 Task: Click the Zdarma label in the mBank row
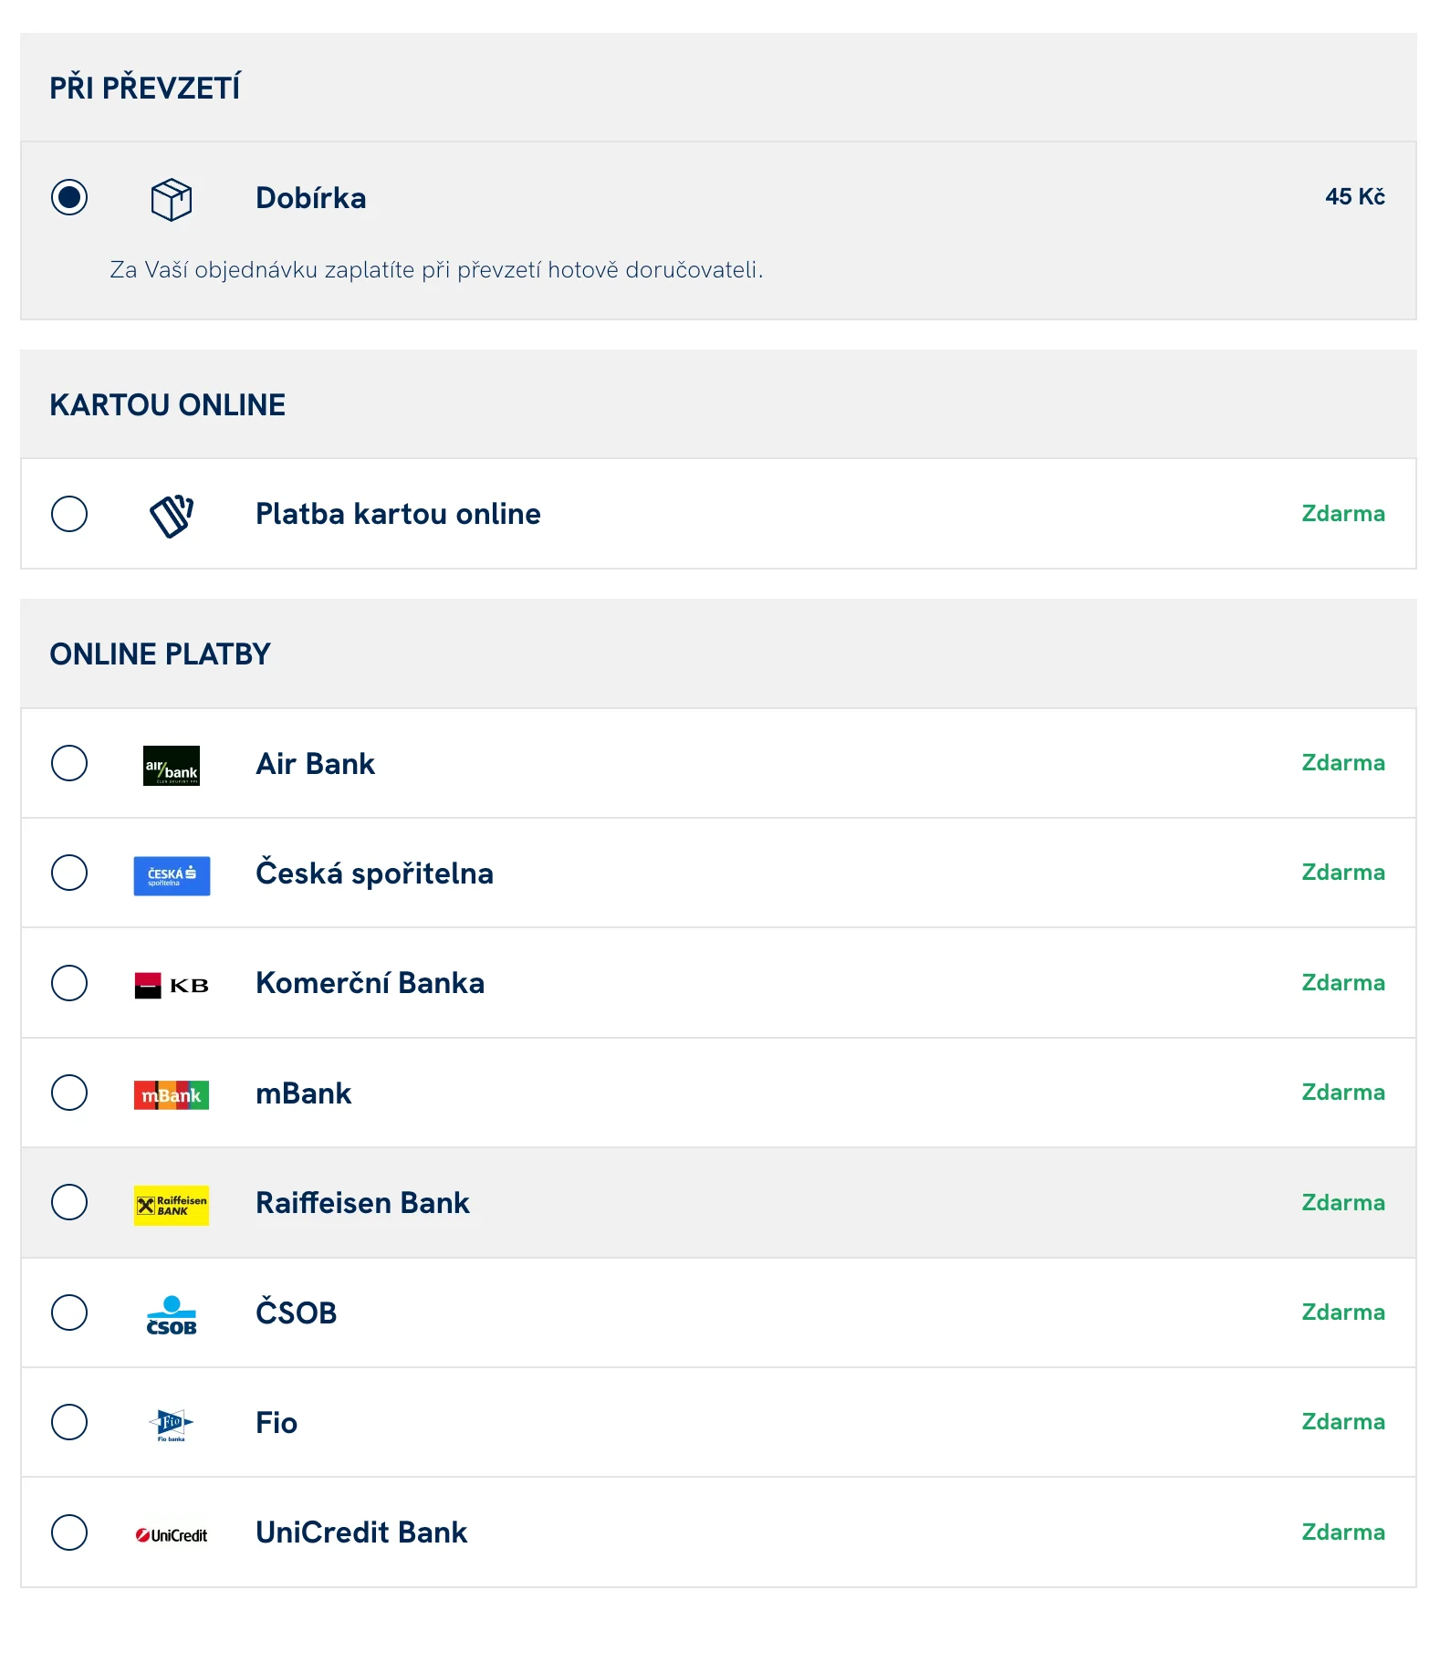coord(1342,1093)
